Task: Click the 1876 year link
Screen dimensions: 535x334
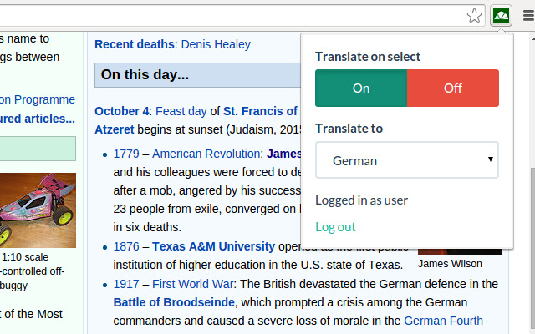Action: click(126, 246)
